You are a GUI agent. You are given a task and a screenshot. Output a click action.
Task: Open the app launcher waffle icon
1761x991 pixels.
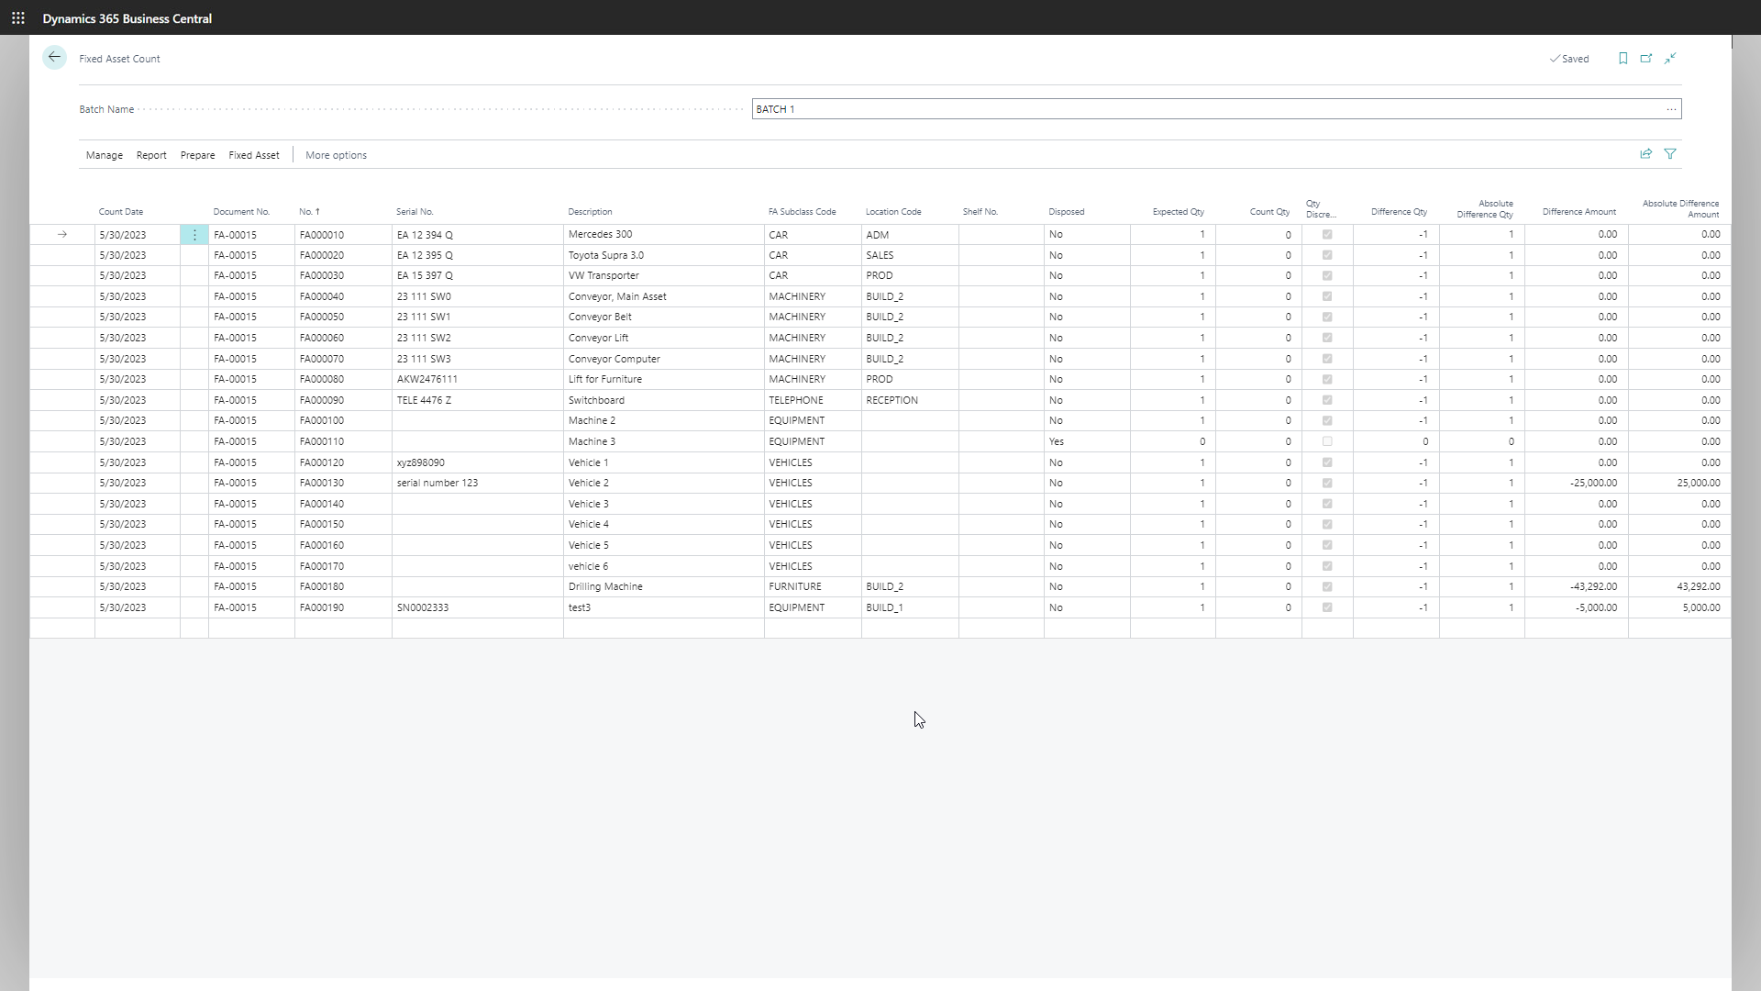[17, 17]
